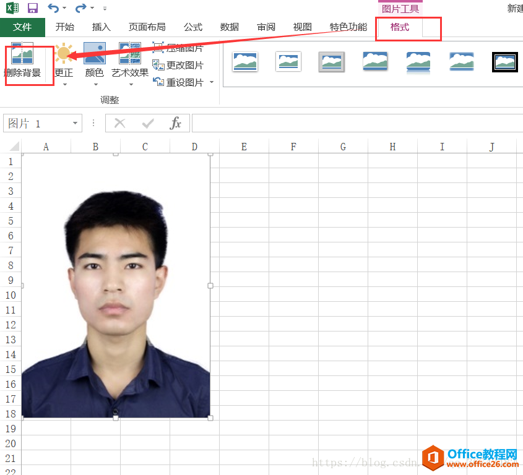Apply the black double-frame picture style

[505, 62]
